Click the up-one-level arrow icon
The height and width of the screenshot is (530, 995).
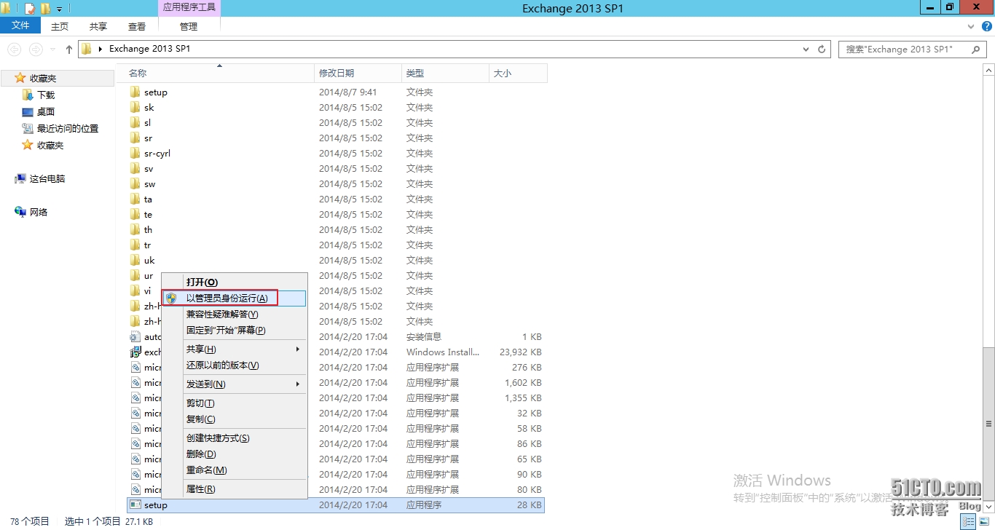coord(68,49)
